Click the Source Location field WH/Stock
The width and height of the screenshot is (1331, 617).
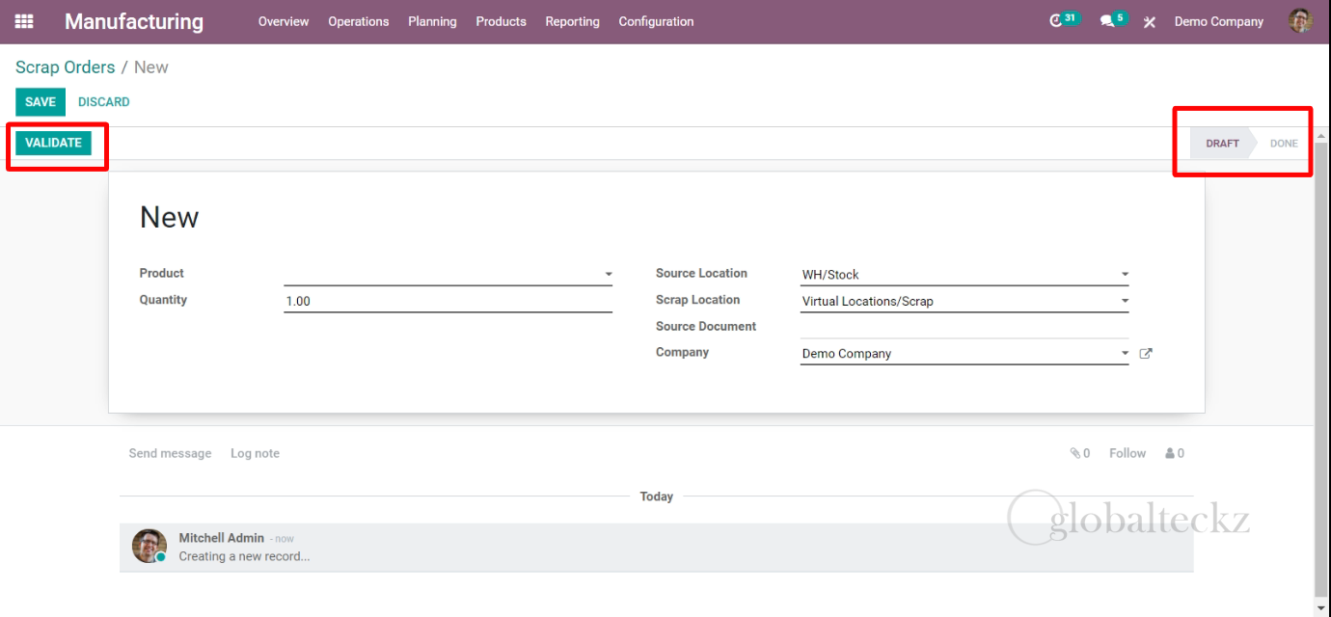[964, 275]
